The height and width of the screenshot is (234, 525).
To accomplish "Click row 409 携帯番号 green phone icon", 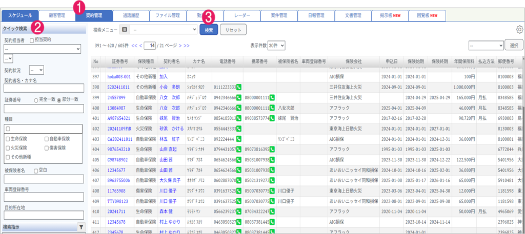I will (x=272, y=201).
